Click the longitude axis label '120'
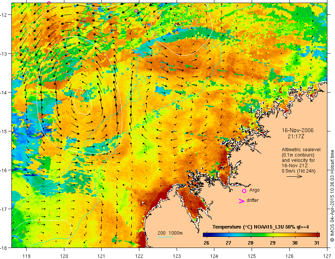Viewport: 335px width, 259px height. click(64, 256)
